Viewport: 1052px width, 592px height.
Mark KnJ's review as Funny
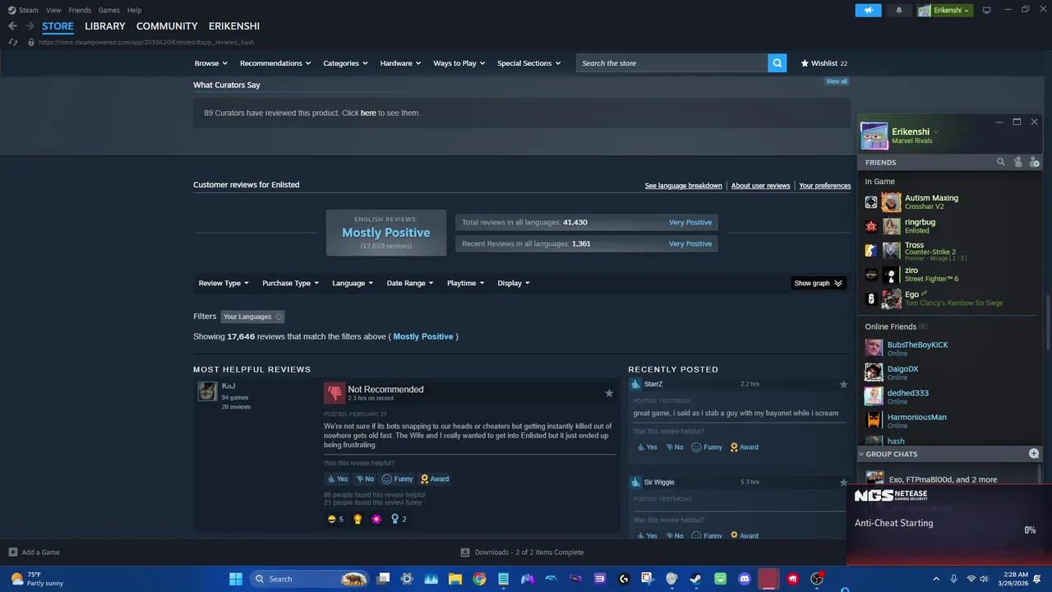coord(398,479)
